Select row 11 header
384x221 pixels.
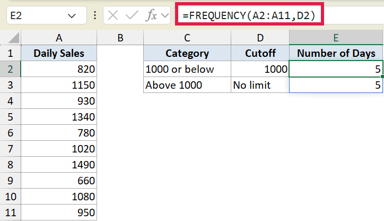(11, 212)
